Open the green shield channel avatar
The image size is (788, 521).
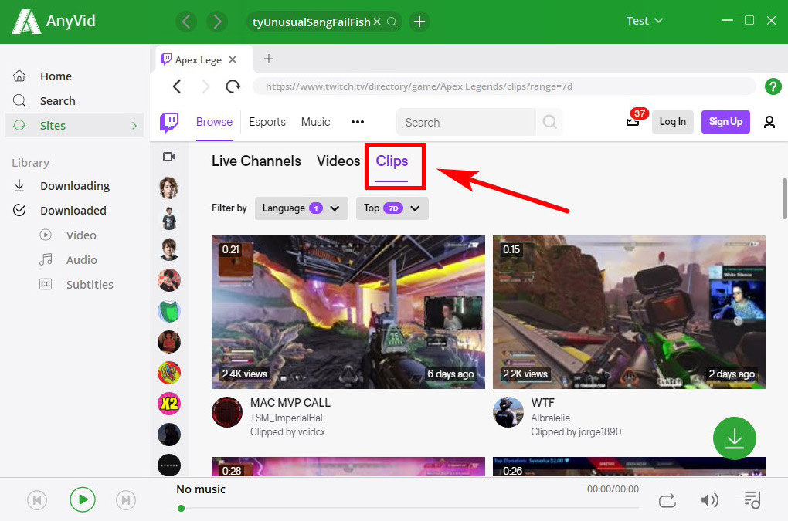[169, 311]
